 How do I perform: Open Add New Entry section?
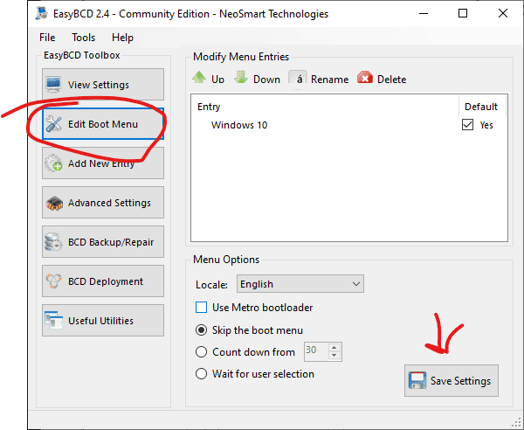coord(103,163)
